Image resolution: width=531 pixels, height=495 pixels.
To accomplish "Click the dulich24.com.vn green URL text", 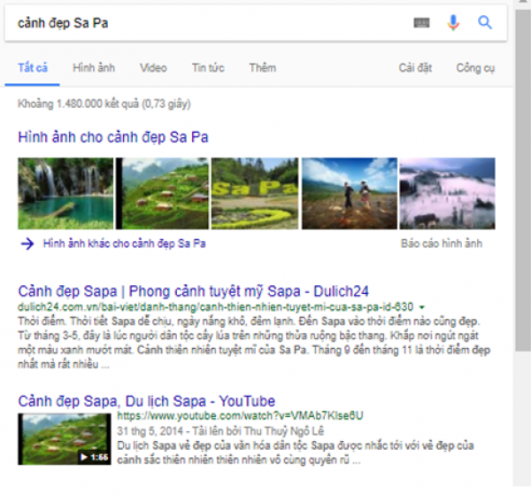I will [x=215, y=307].
